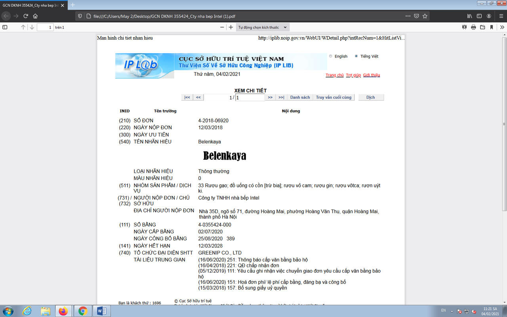Screen dimensions: 507x317
Task: Click the PDF page number field
Action: coord(45,27)
